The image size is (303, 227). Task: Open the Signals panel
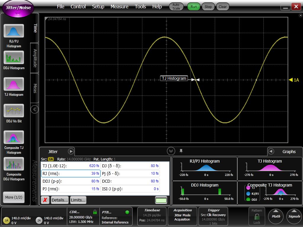click(x=294, y=216)
